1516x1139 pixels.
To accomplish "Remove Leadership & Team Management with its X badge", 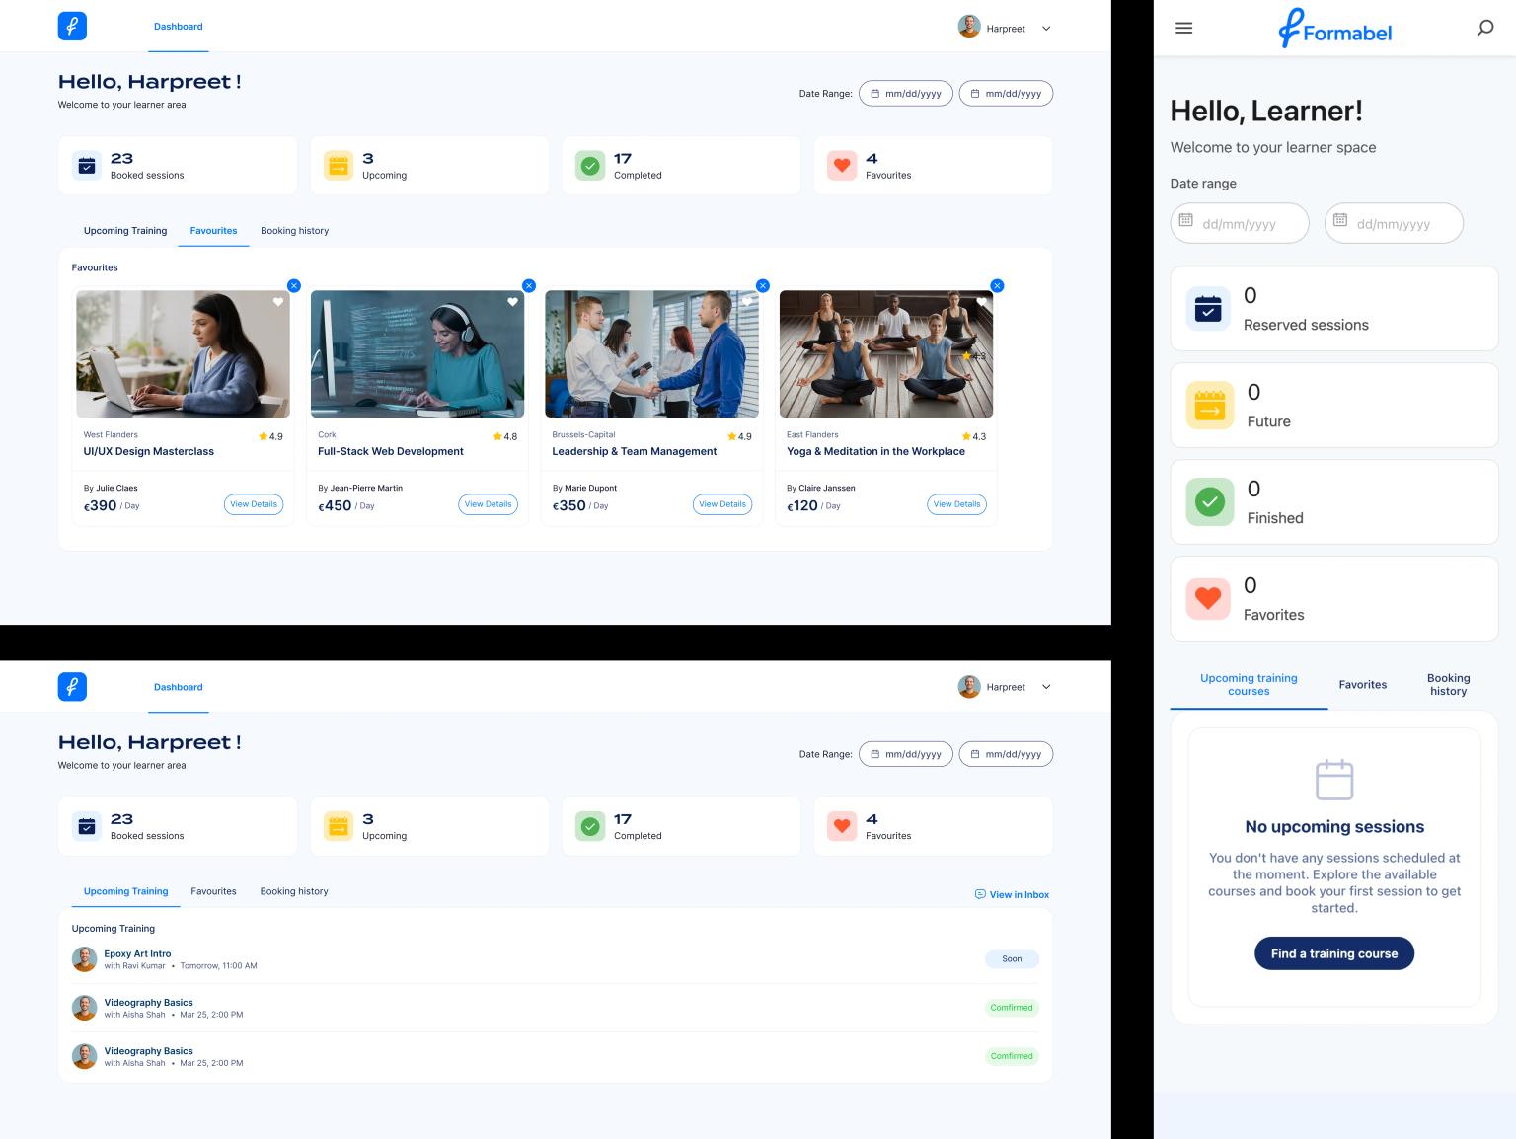I will point(762,285).
